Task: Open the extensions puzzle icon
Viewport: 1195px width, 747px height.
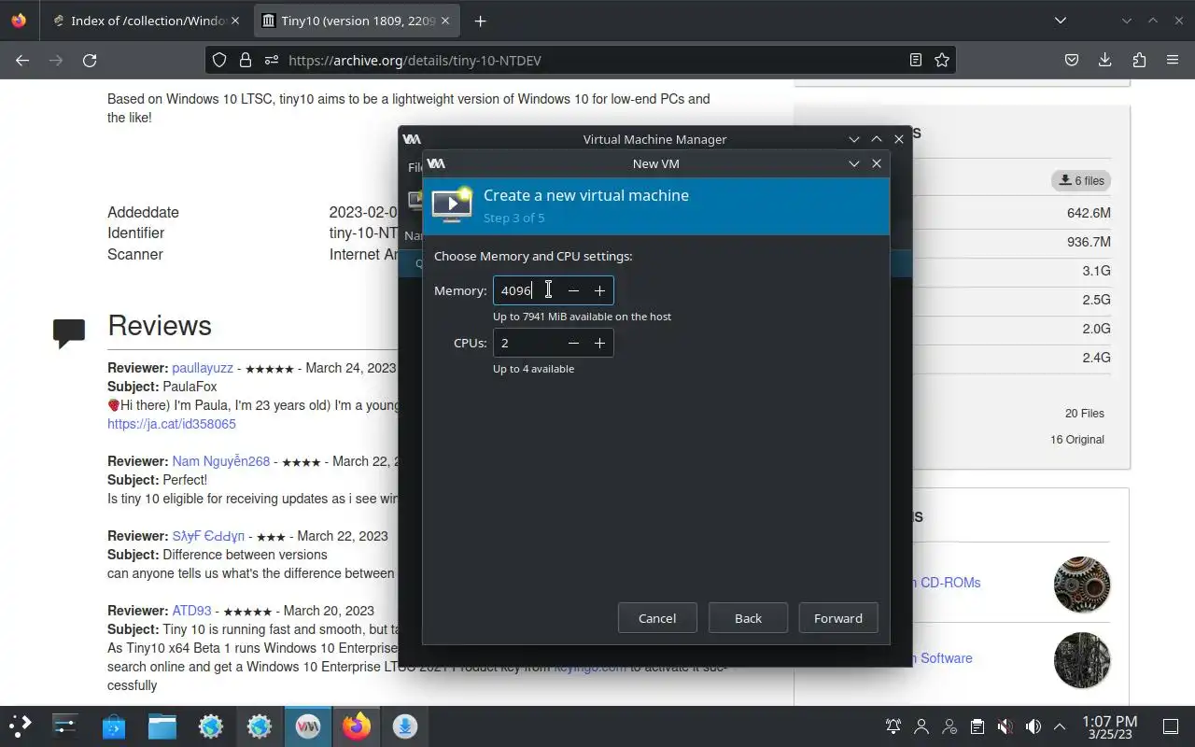Action: point(1139,60)
